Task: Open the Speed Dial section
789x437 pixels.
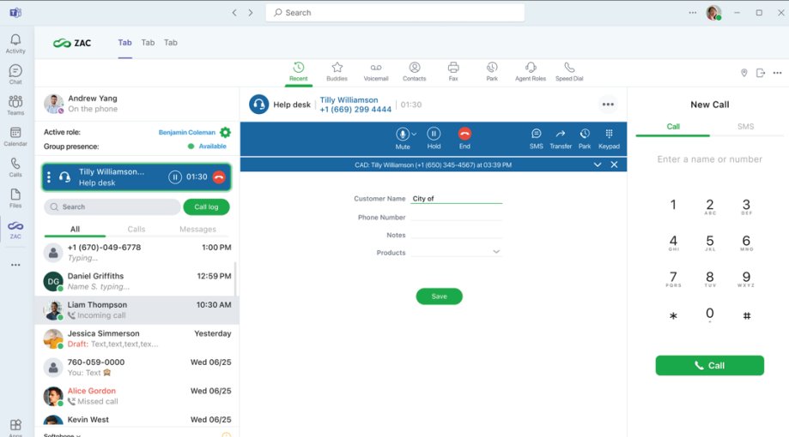Action: pos(569,71)
